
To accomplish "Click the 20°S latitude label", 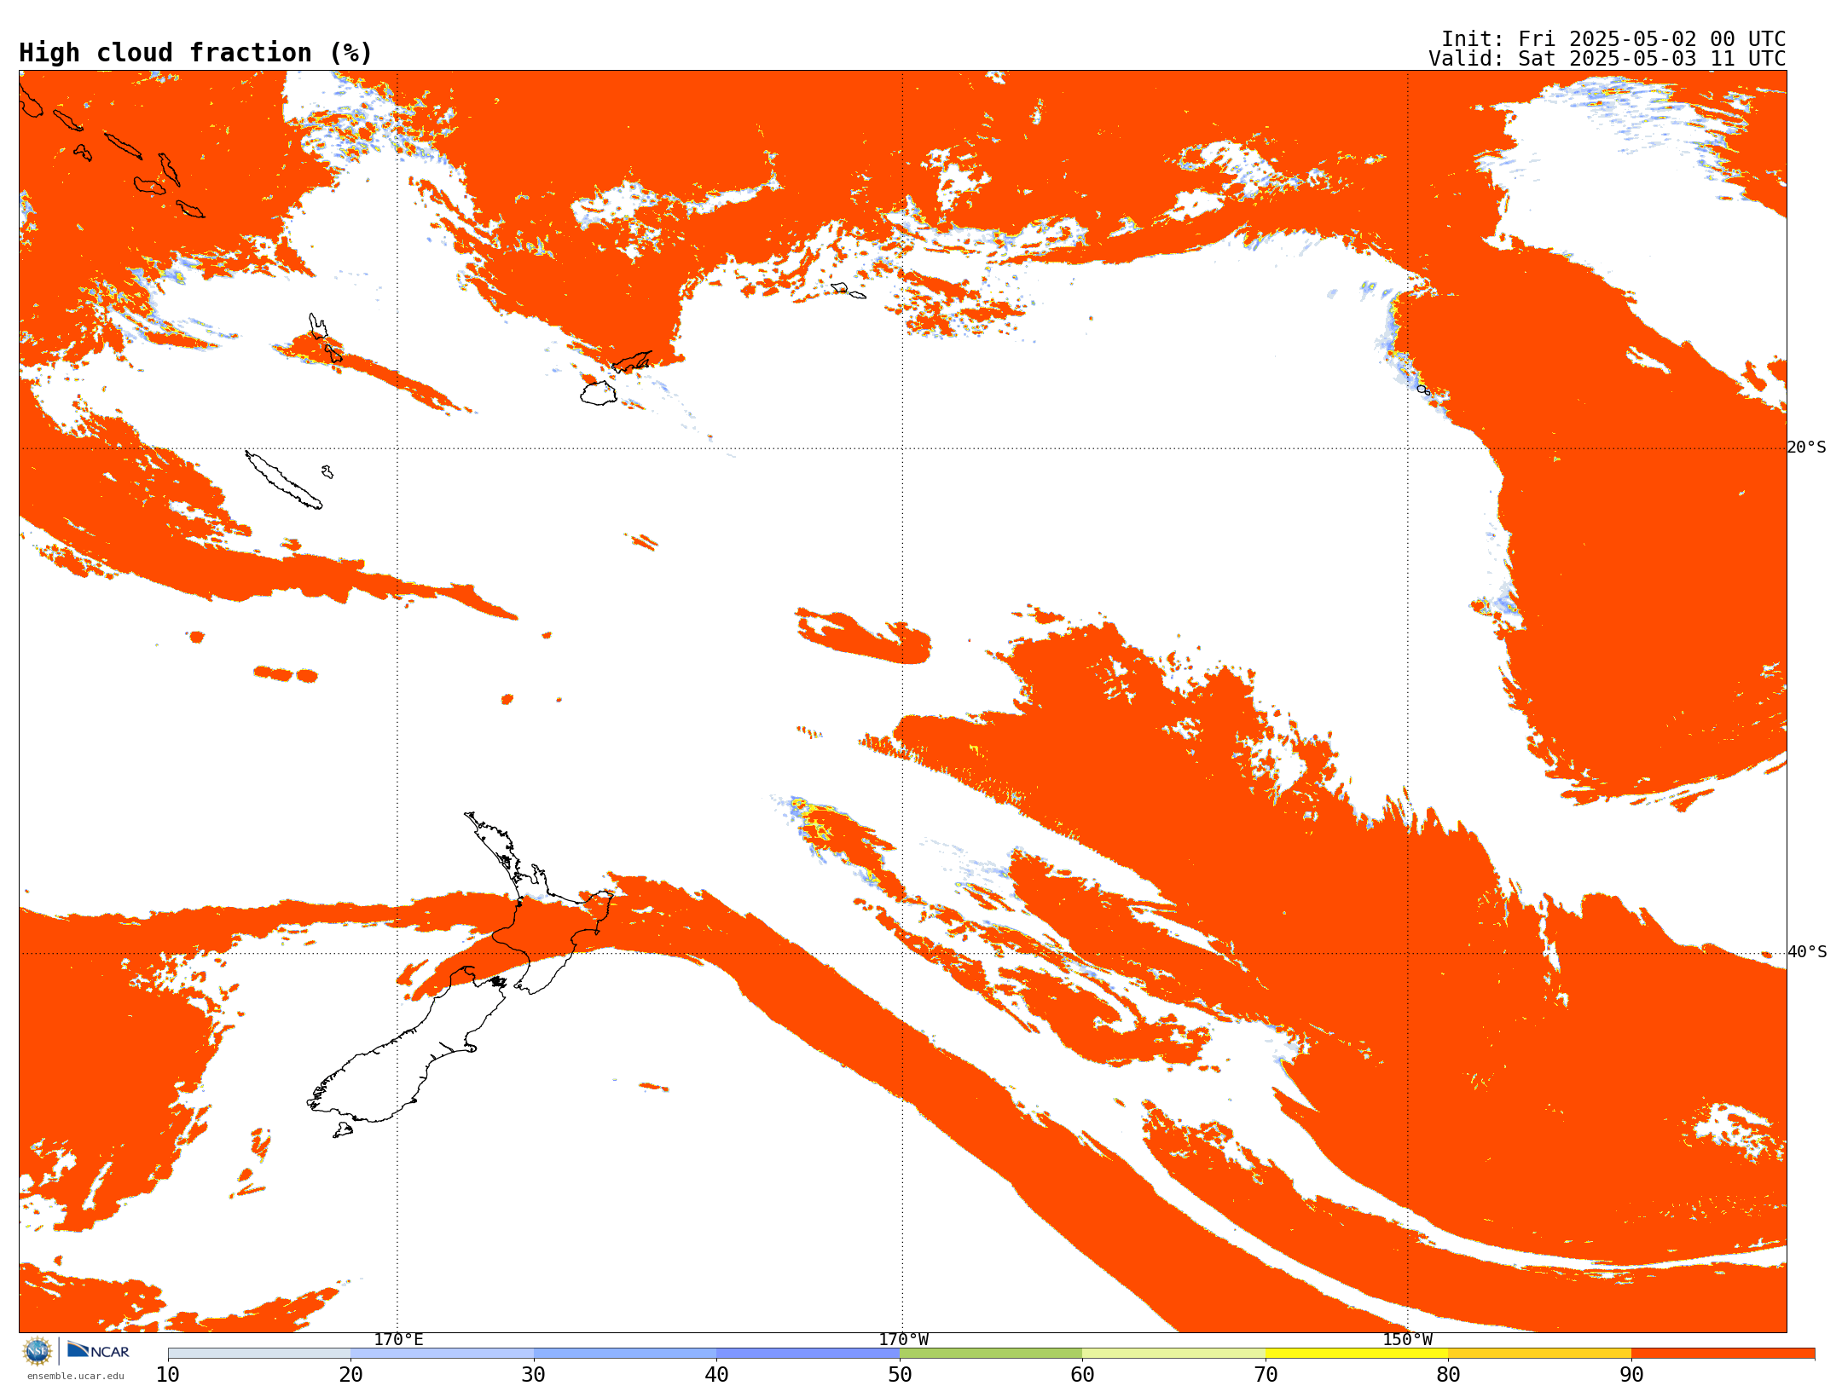I will tap(1806, 448).
